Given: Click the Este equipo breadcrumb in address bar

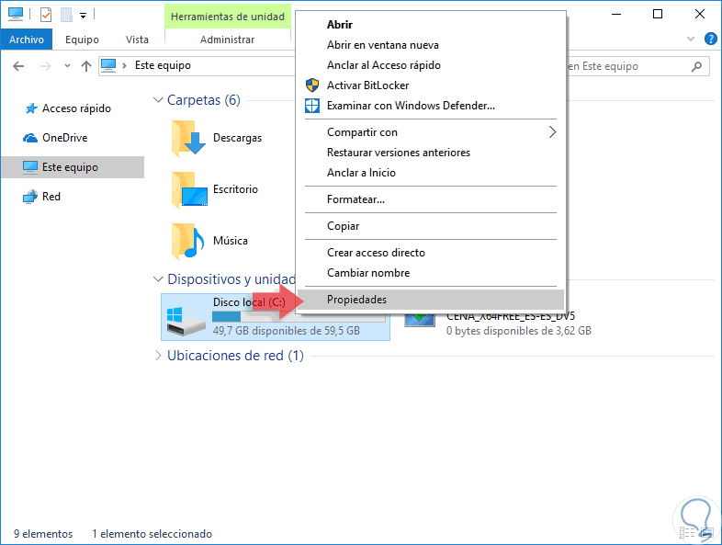Looking at the screenshot, I should (163, 65).
